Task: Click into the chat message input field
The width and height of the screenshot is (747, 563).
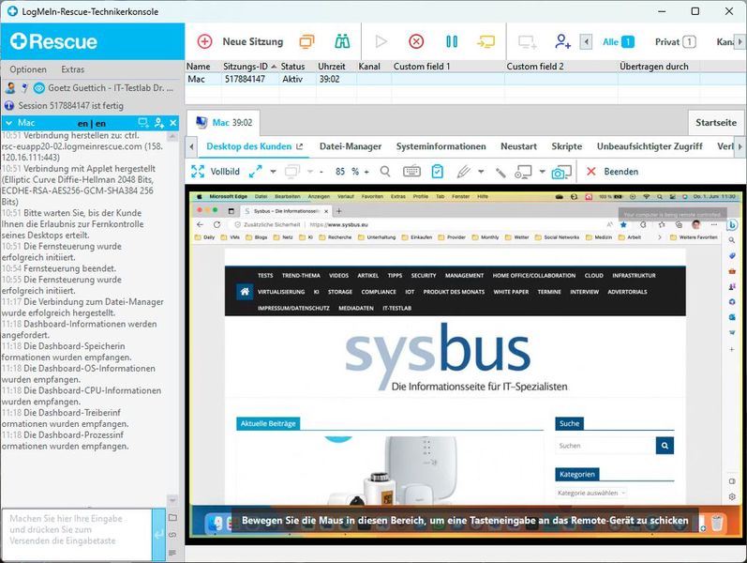Action: 77,534
